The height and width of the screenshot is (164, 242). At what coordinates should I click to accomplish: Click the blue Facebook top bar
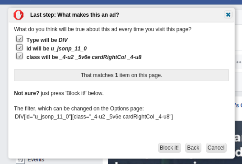click(x=121, y=2)
